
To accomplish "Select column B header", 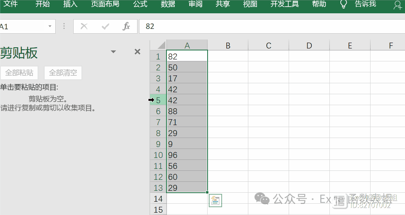I will (x=228, y=45).
